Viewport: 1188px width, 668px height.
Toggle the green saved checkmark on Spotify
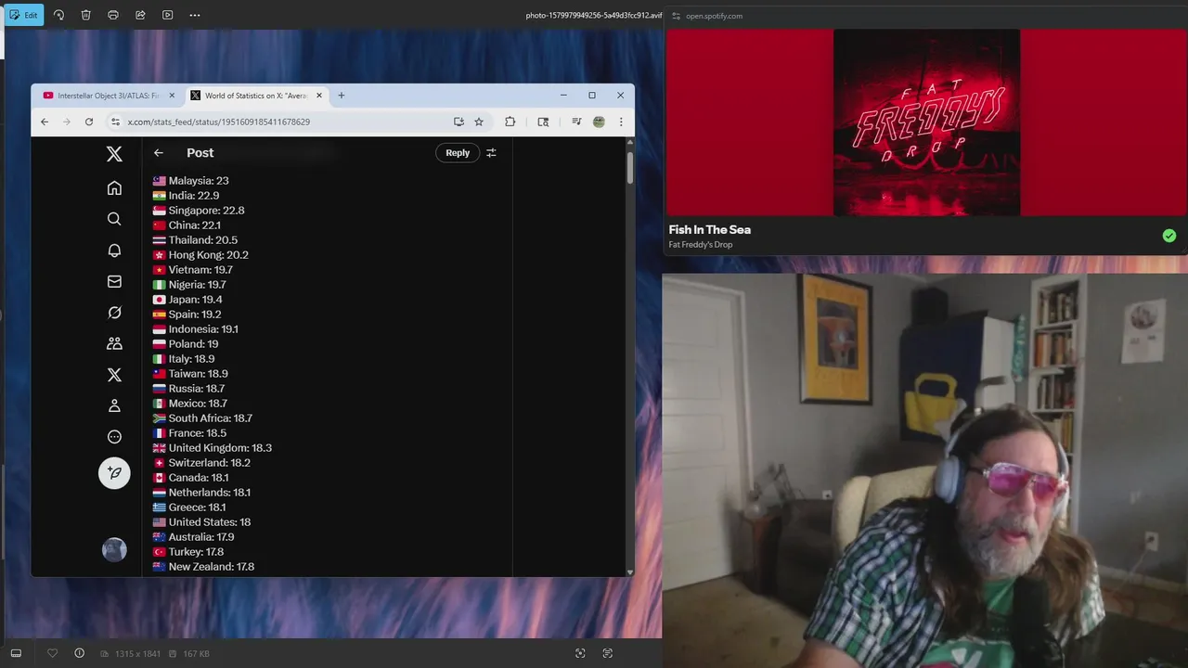tap(1169, 236)
